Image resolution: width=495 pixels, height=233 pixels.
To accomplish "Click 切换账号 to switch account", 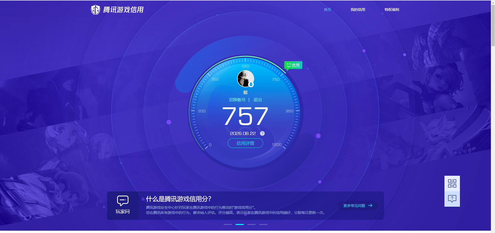I will (237, 100).
